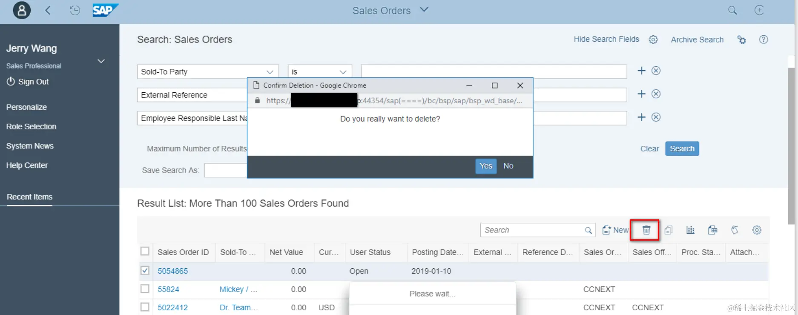This screenshot has width=798, height=315.
Task: Remove the Sold-To Party search criterion
Action: 656,71
